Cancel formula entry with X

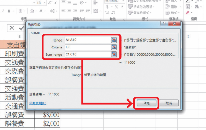(x=12, y=28)
